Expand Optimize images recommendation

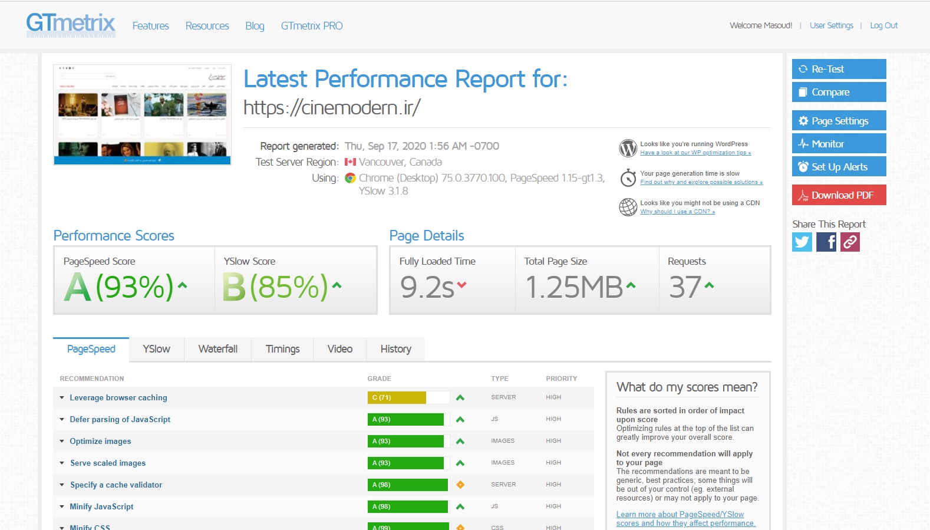62,442
